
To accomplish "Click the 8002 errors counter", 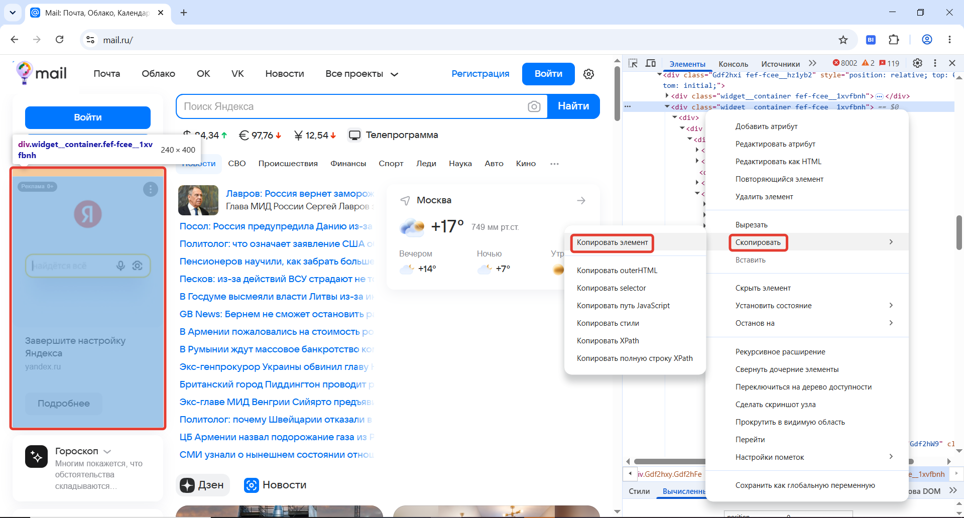I will tap(845, 63).
